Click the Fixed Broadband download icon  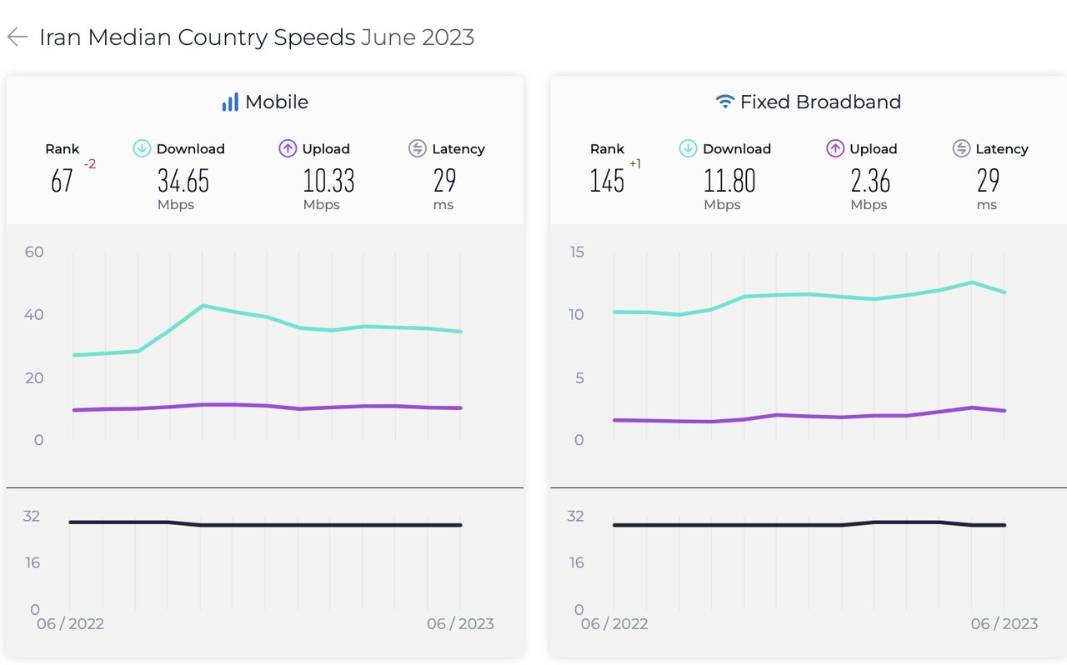(x=688, y=148)
